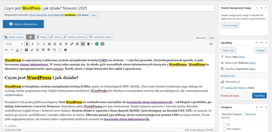
Task: Insert a numbered list
Action: (44, 44)
